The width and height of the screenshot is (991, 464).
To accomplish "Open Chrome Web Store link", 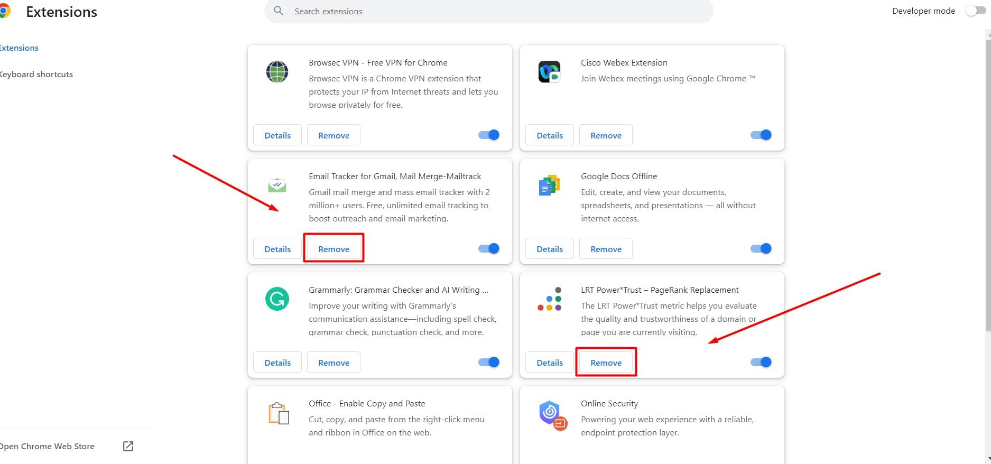I will tap(48, 446).
